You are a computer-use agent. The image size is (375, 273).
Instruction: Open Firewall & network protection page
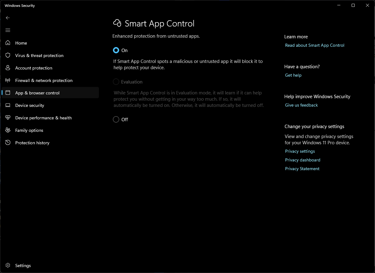pyautogui.click(x=50, y=80)
